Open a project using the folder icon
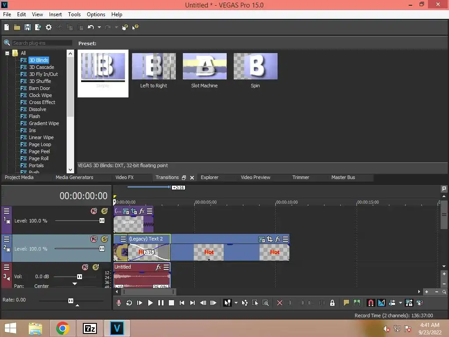449x337 pixels. tap(17, 27)
